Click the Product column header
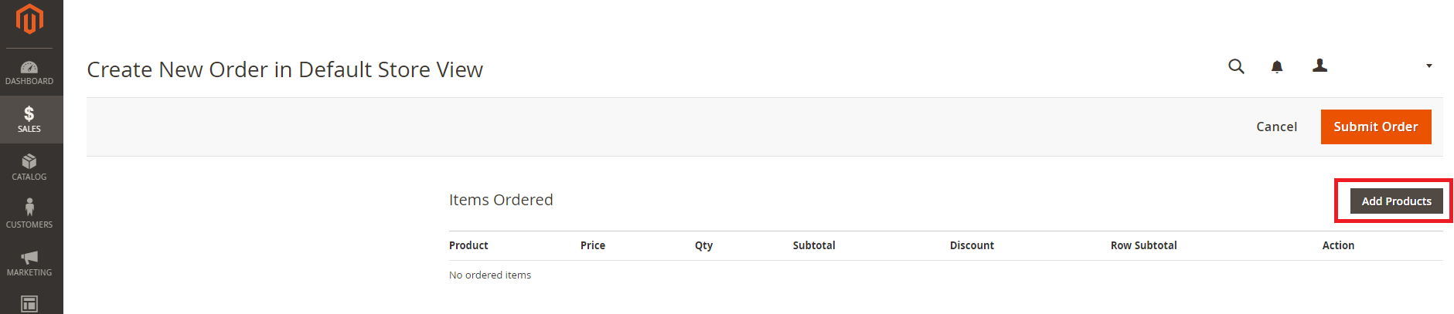 (468, 245)
